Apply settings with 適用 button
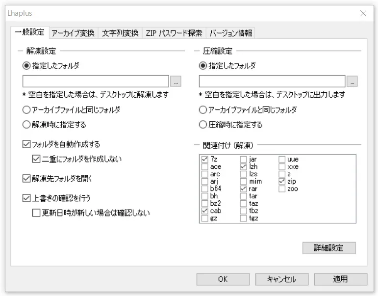Image resolution: width=378 pixels, height=296 pixels. pos(341,279)
